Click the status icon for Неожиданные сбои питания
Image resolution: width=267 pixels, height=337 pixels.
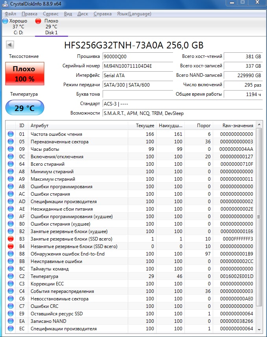tap(11, 209)
